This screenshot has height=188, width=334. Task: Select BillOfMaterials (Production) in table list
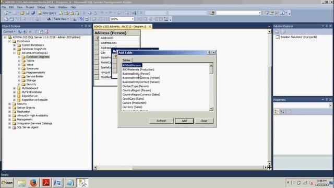[138, 69]
